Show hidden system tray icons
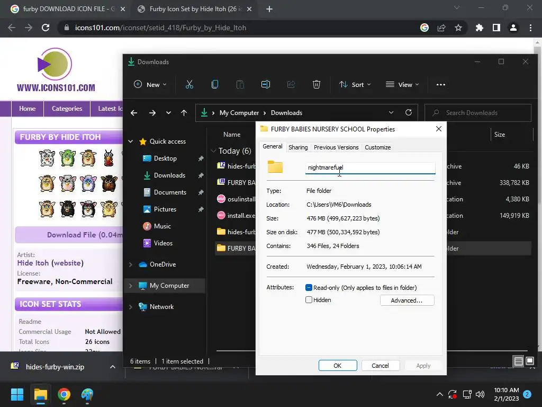Image resolution: width=542 pixels, height=407 pixels. click(439, 394)
